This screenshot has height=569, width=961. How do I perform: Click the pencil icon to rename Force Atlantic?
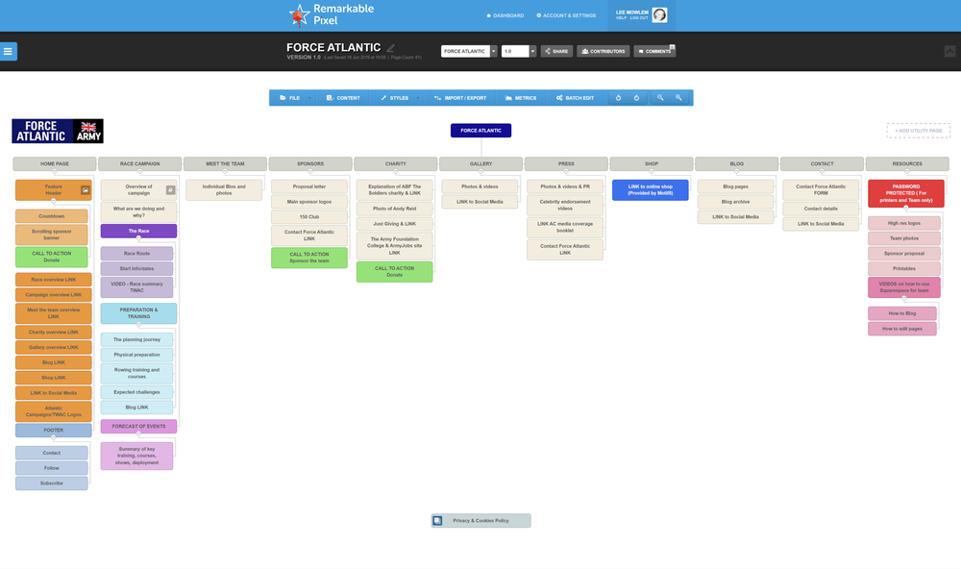pyautogui.click(x=390, y=48)
